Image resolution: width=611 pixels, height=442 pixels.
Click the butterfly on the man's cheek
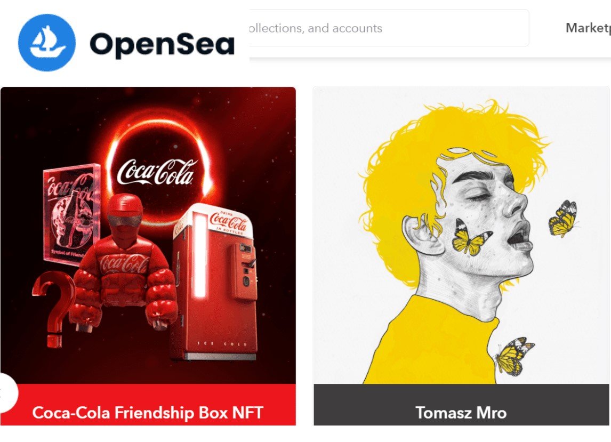pyautogui.click(x=471, y=238)
